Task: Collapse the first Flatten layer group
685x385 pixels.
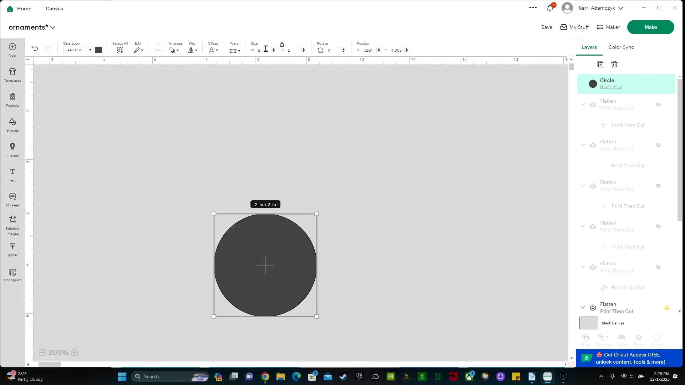Action: (x=583, y=104)
